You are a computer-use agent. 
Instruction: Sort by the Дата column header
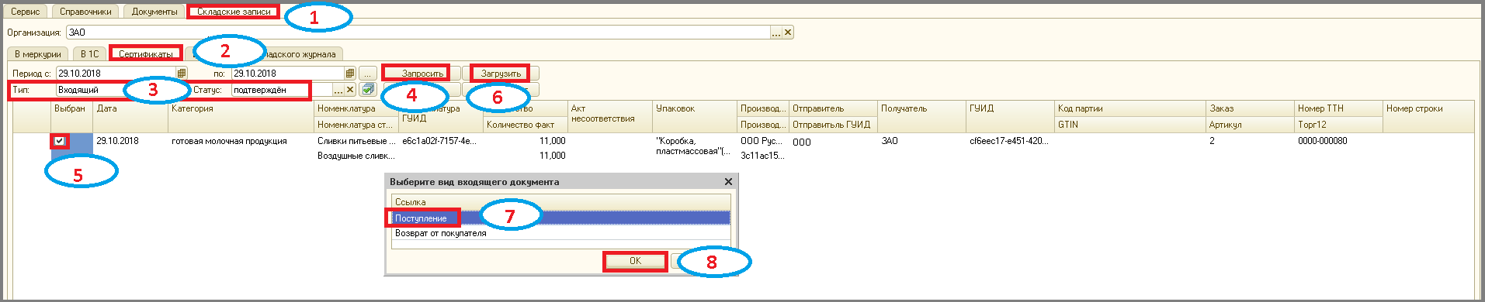tap(131, 116)
